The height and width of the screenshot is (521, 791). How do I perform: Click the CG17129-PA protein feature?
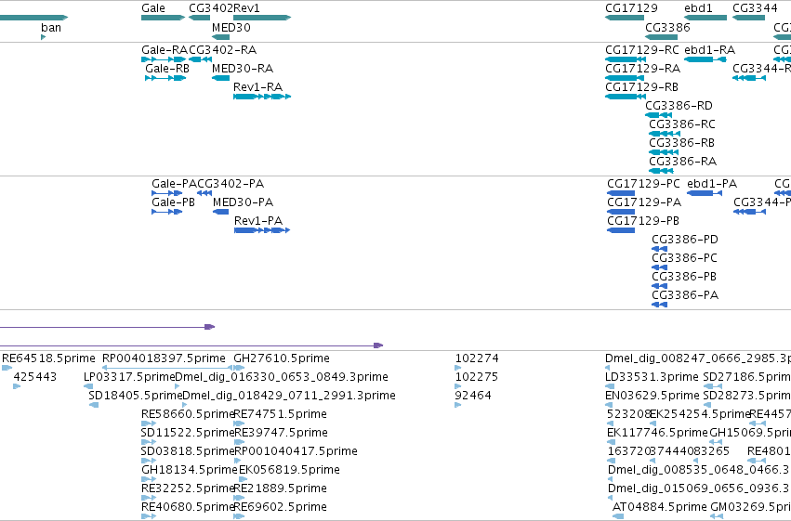pos(621,212)
